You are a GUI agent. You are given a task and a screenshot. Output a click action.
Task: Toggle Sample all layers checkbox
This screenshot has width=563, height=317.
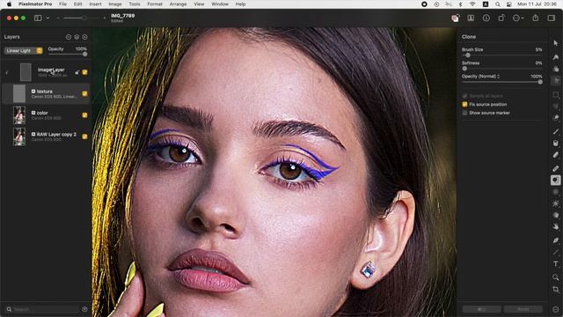465,96
